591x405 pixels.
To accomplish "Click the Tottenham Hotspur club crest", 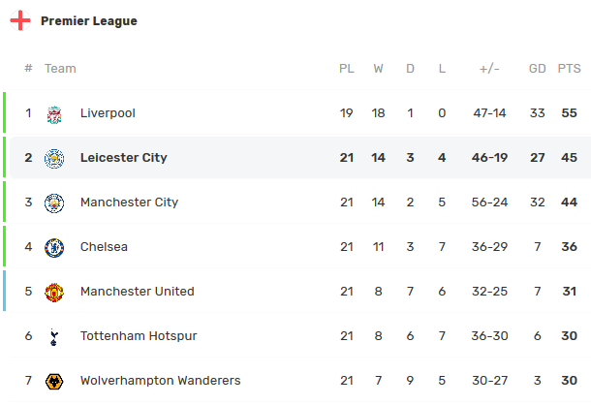I will 54,336.
